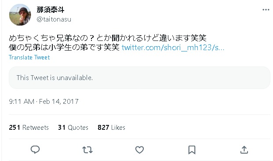This screenshot has height=161, width=273.
Task: Show the 827 Likes list
Action: [x=111, y=128]
